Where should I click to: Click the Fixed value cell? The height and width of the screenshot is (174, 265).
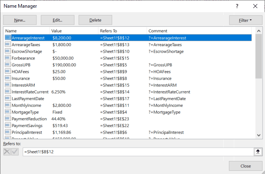(x=57, y=112)
